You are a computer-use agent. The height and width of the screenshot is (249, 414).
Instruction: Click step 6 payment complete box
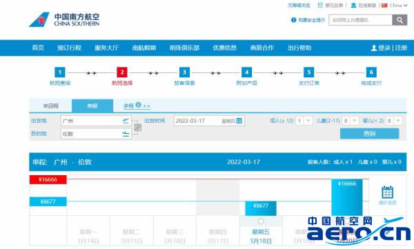click(x=371, y=72)
